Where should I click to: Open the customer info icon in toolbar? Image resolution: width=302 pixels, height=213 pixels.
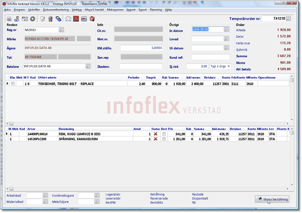(17, 19)
